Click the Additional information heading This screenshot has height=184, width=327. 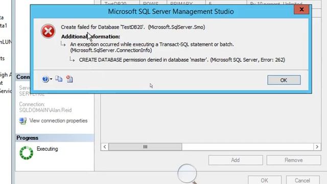point(90,36)
